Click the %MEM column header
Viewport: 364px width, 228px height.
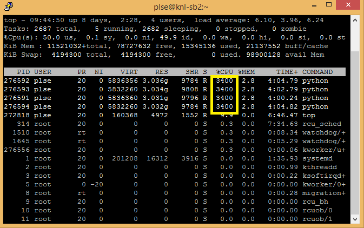pos(246,72)
